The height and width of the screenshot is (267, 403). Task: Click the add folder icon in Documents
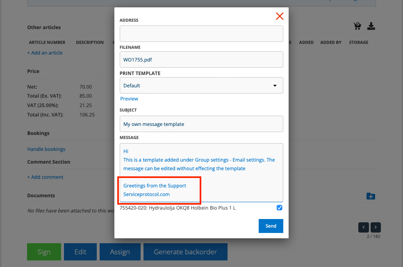(x=370, y=196)
